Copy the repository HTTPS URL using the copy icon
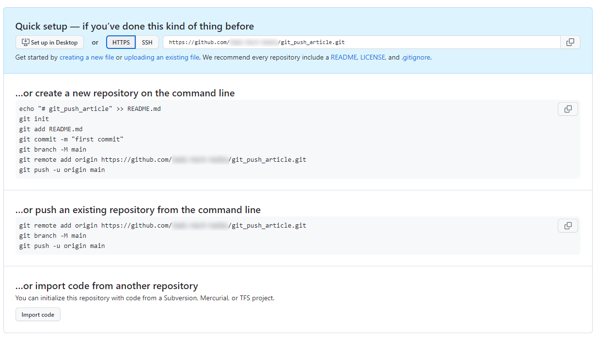This screenshot has width=596, height=339. [x=570, y=42]
